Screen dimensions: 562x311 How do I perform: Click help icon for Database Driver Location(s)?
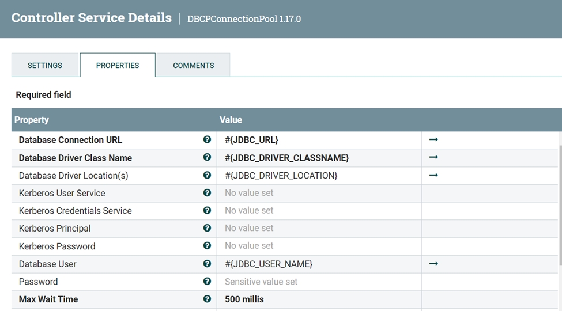[207, 175]
